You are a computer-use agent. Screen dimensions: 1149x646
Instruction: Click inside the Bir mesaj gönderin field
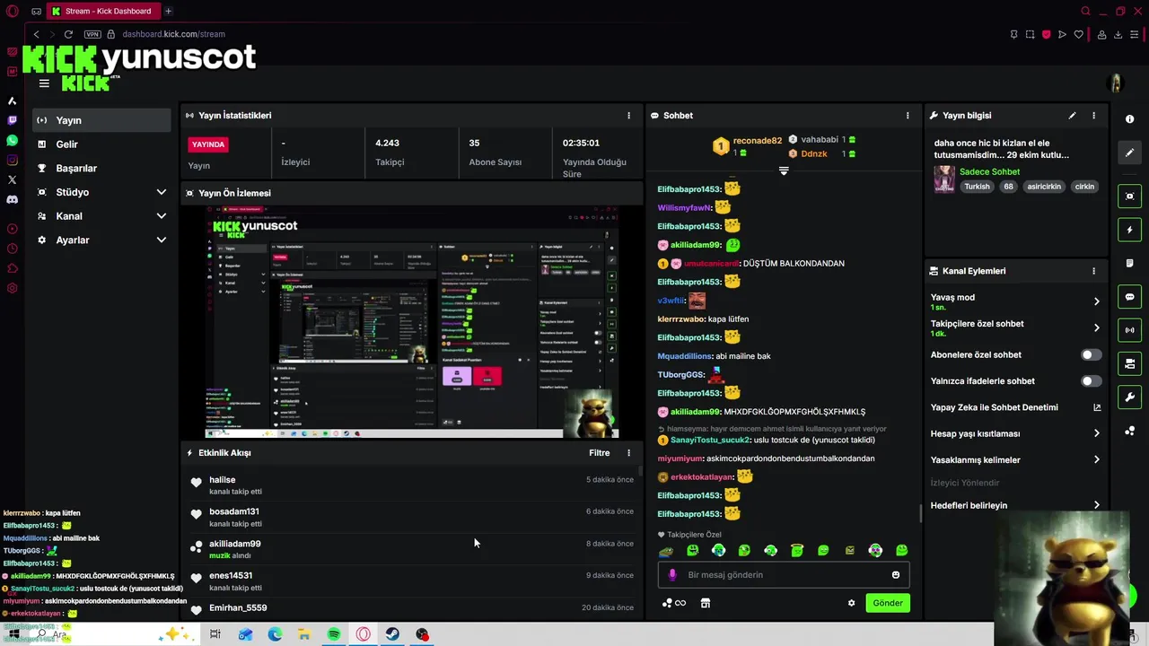(x=784, y=575)
